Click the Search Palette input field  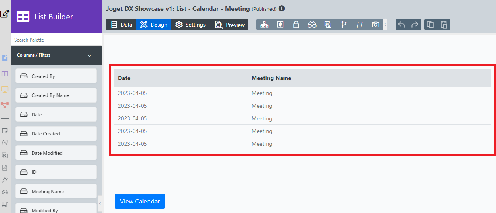(56, 40)
